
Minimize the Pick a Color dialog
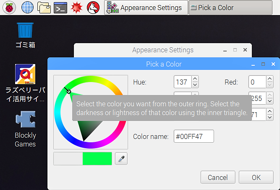pos(253,64)
